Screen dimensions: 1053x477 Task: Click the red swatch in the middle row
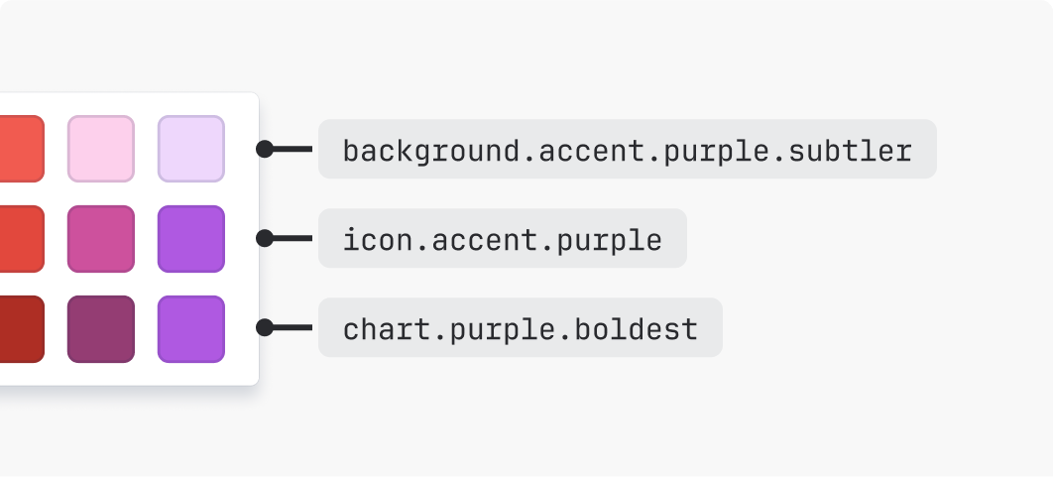20,238
